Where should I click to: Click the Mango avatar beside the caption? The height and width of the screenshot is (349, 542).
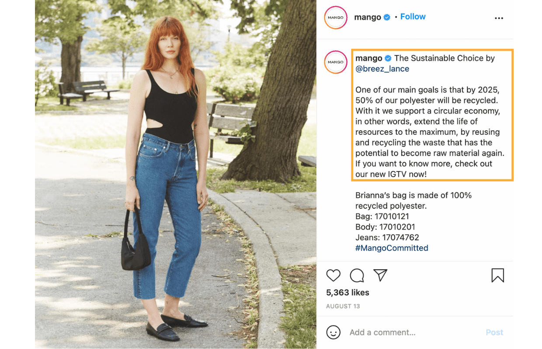tap(336, 62)
